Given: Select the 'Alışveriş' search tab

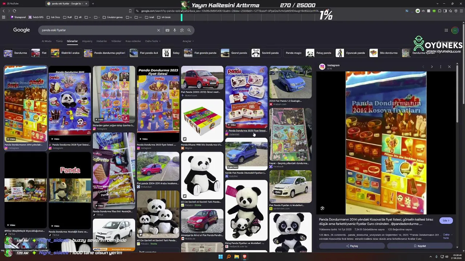Looking at the screenshot, I should tap(87, 41).
